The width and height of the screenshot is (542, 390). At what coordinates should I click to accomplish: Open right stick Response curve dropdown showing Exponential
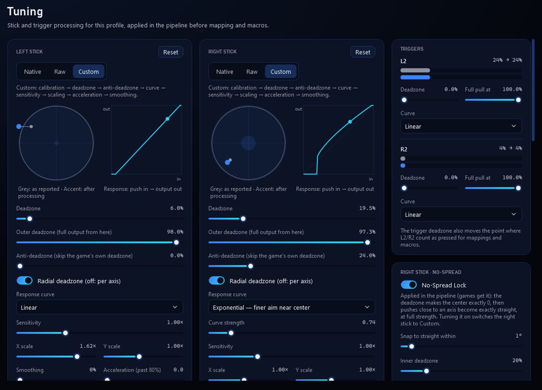(x=292, y=307)
